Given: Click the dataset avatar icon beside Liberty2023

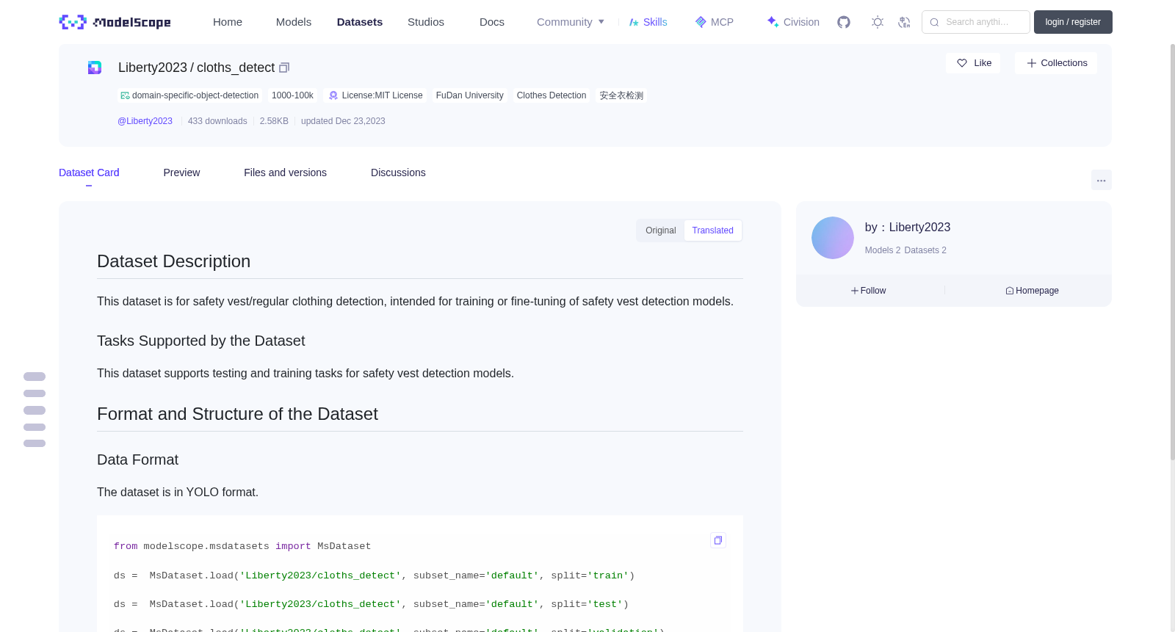Looking at the screenshot, I should 95,68.
